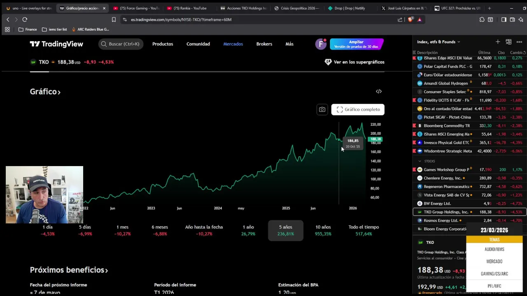Select the 10 años timeframe
The width and height of the screenshot is (527, 296).
[323, 230]
